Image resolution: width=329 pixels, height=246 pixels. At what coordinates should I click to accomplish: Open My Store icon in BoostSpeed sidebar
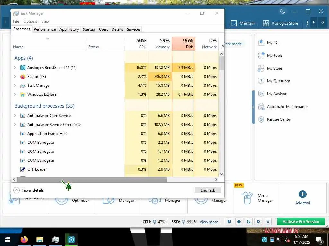[261, 68]
